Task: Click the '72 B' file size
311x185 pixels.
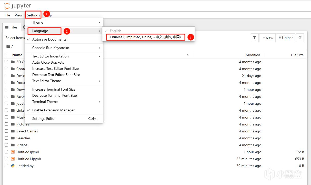Action: [300, 152]
